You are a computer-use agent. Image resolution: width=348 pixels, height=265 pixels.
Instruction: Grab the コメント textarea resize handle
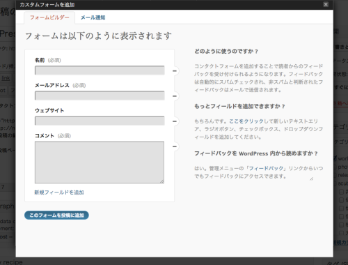[161, 181]
